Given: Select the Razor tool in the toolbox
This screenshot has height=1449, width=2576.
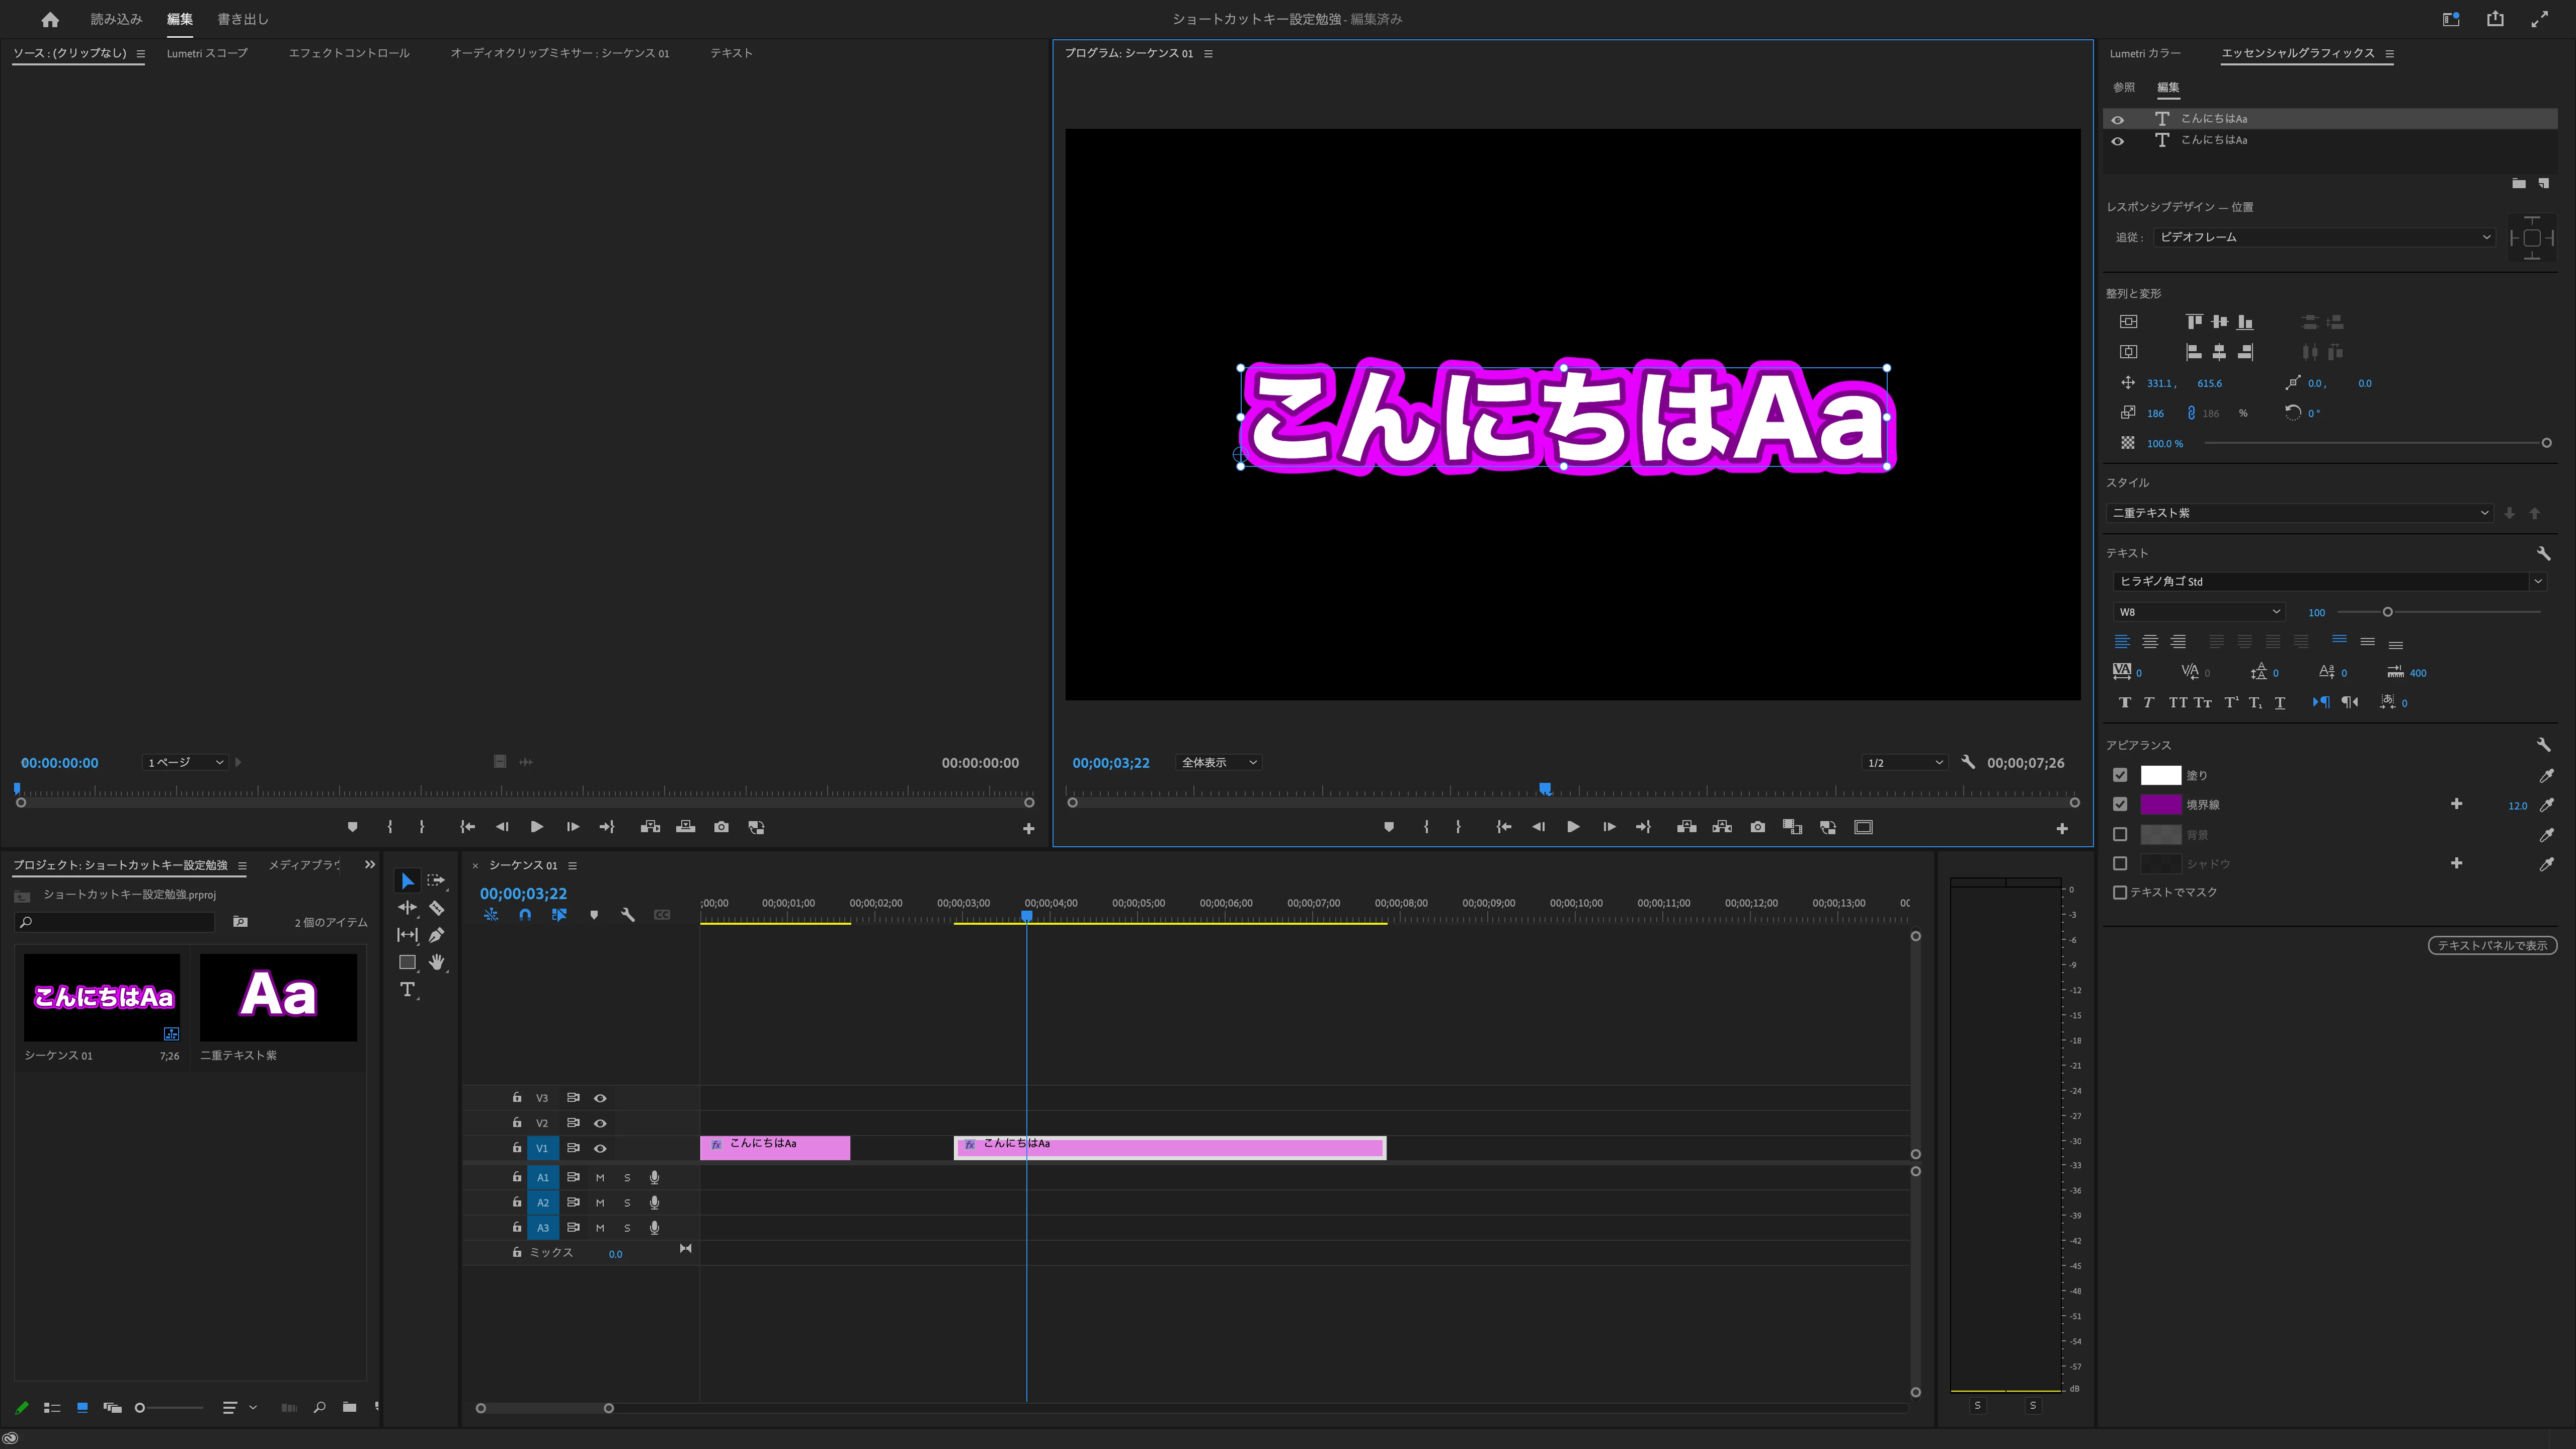Looking at the screenshot, I should (x=436, y=908).
